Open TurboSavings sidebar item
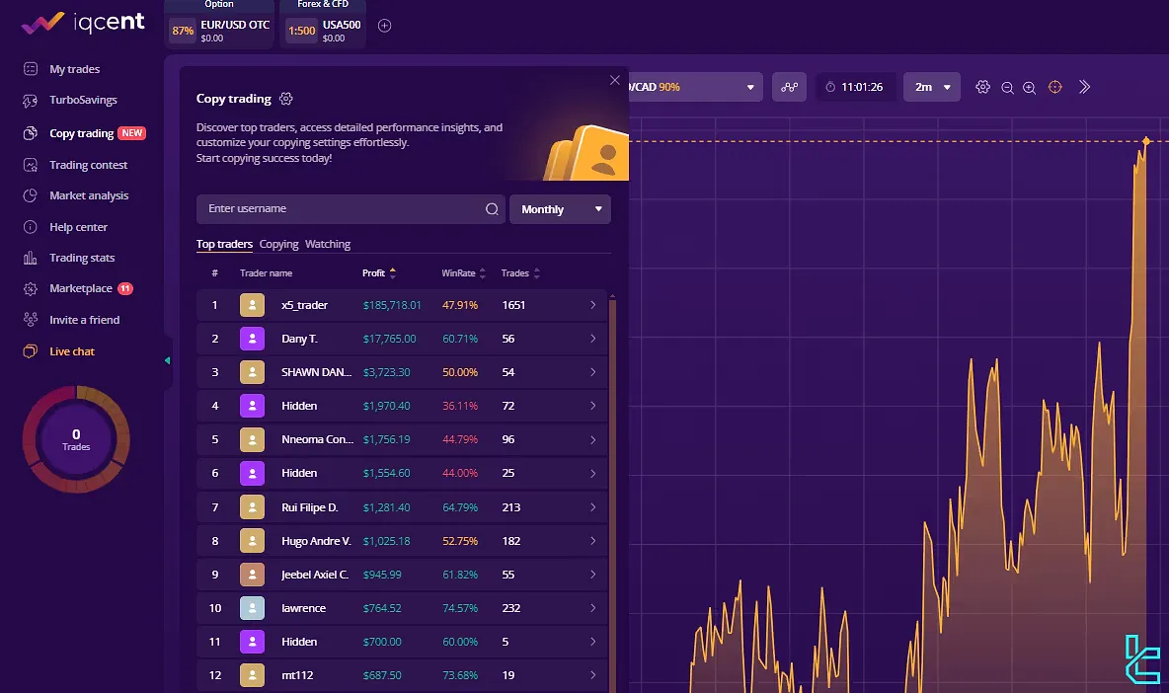Screen dimensions: 1169x693 (83, 100)
